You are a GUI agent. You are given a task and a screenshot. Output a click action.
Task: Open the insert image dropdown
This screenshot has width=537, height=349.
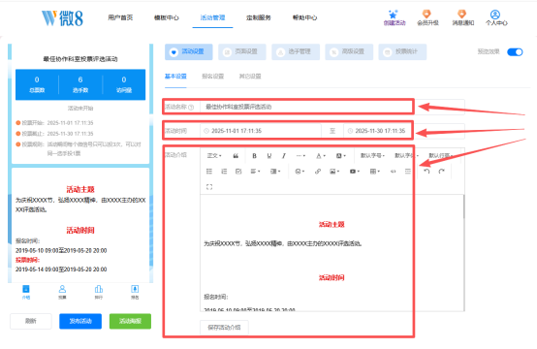[x=334, y=172]
